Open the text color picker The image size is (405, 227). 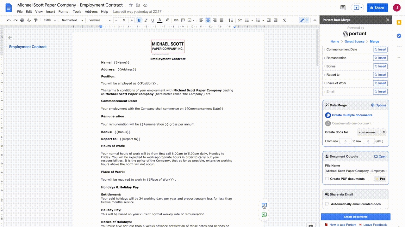[x=160, y=20]
